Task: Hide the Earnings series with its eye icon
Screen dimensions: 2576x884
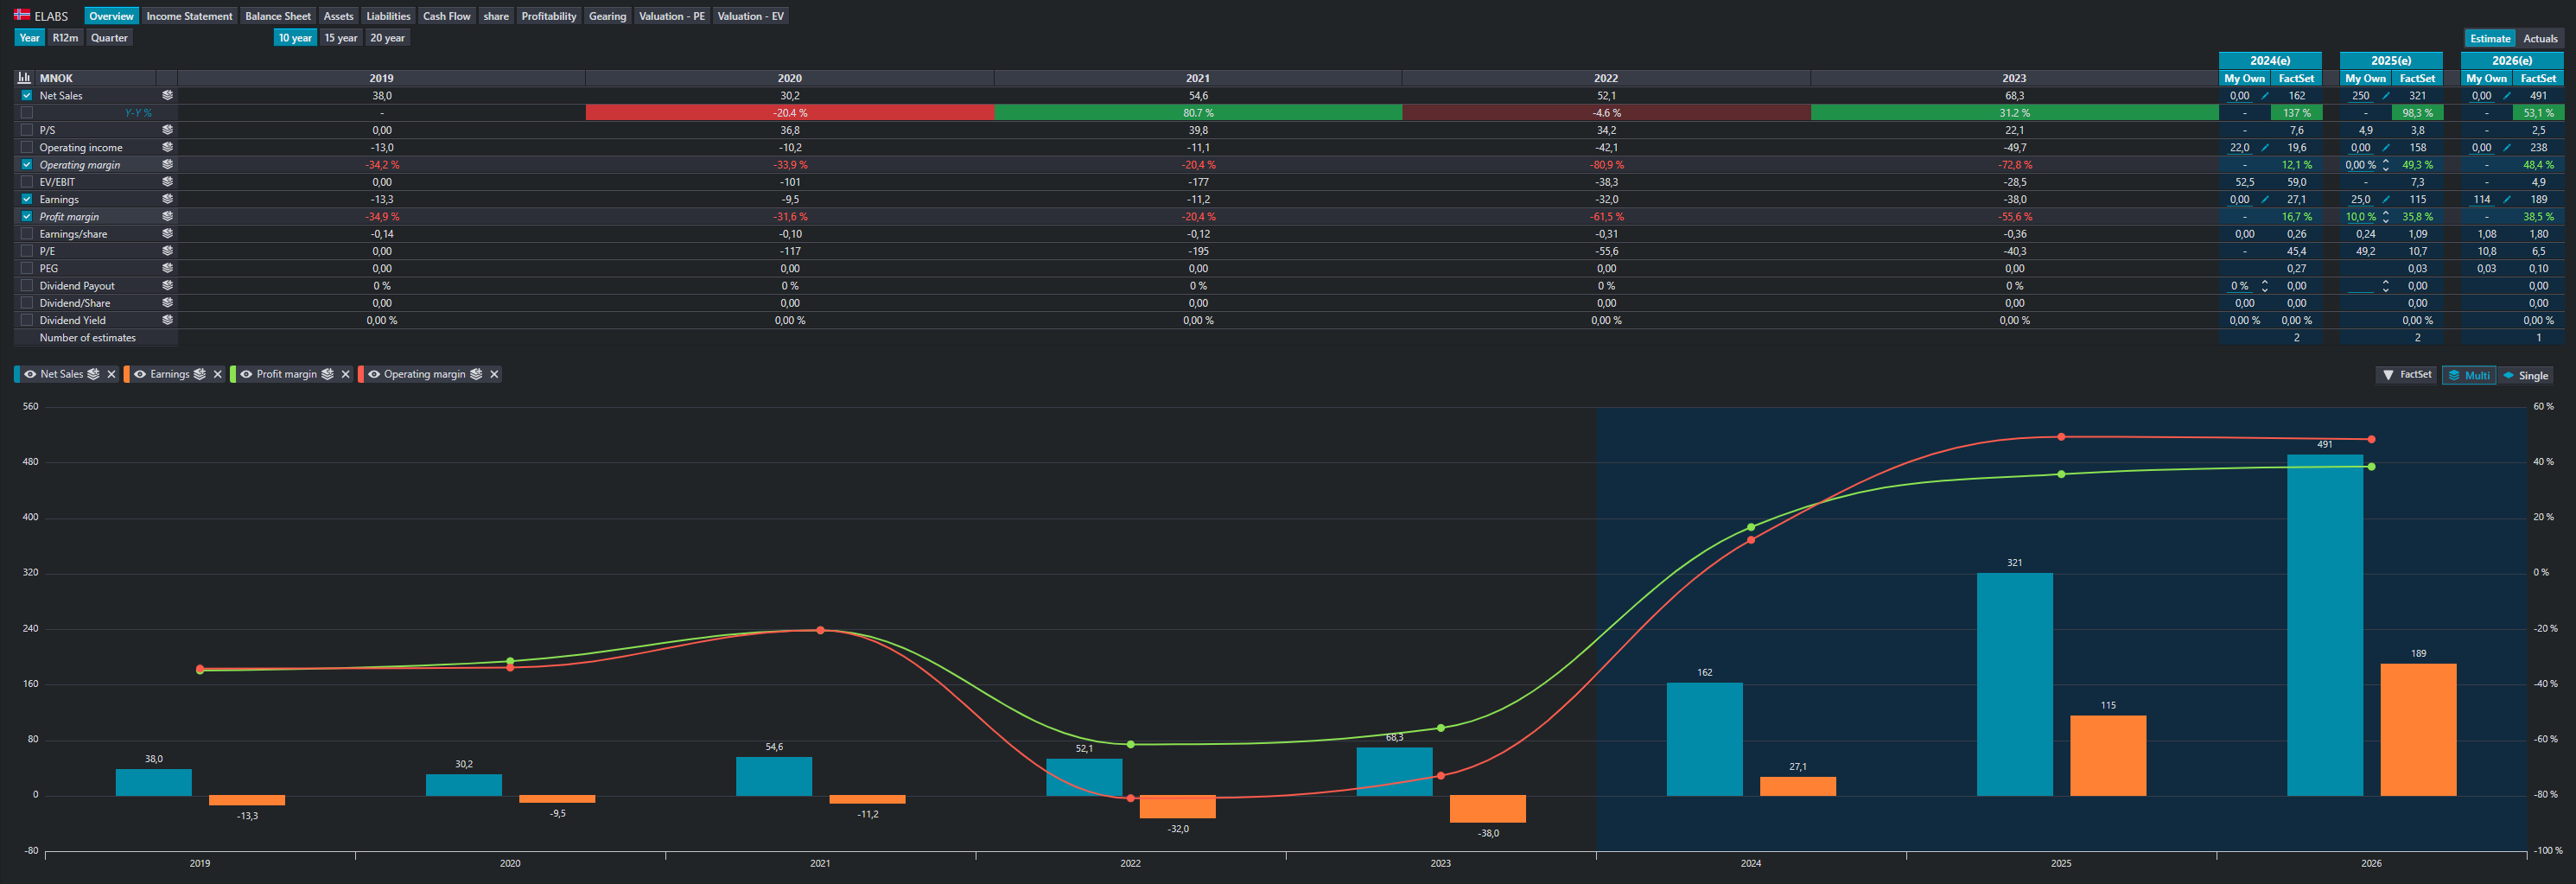Action: pos(140,374)
